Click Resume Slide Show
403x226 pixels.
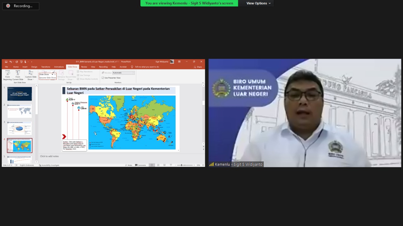pyautogui.click(x=48, y=78)
